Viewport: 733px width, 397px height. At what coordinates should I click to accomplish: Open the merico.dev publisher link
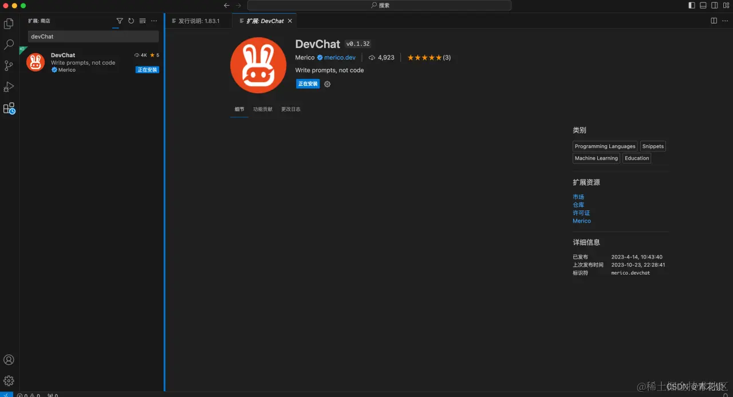tap(340, 58)
